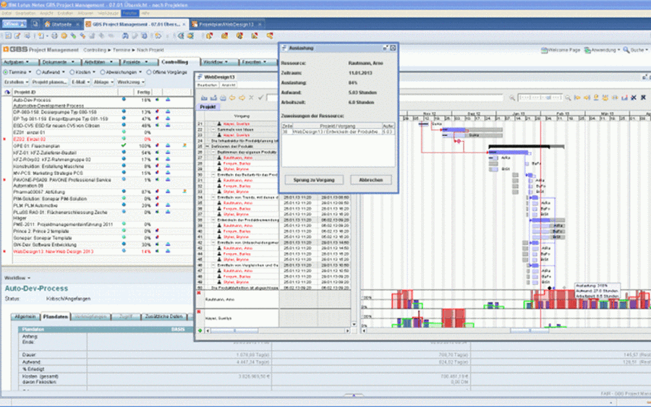Click the first open-project icon in Gantt toolbar
651x407 pixels.
click(204, 98)
